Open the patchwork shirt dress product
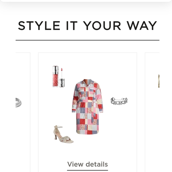 pyautogui.click(x=87, y=107)
